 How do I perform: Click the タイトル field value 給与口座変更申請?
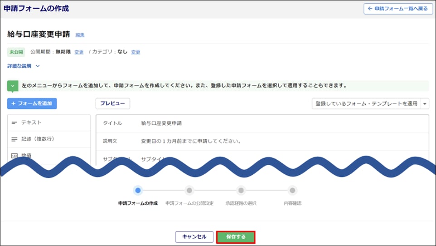pos(161,123)
